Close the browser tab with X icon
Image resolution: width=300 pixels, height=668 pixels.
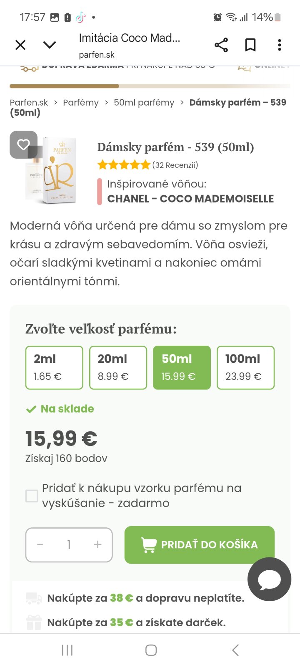click(x=20, y=45)
